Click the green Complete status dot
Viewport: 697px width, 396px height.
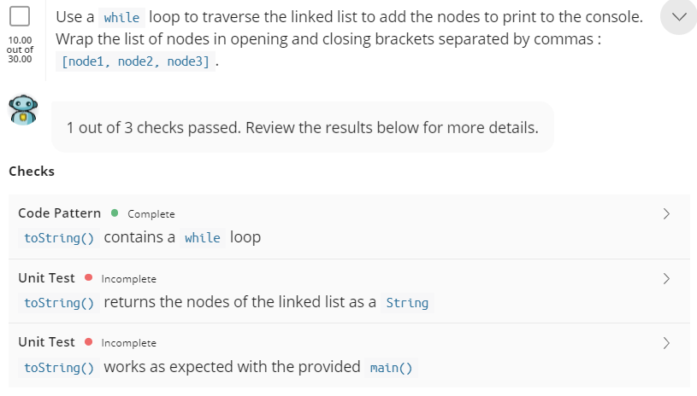click(115, 213)
